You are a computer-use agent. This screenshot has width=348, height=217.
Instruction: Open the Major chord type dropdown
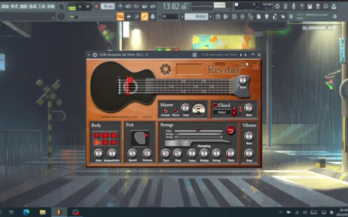[222, 112]
